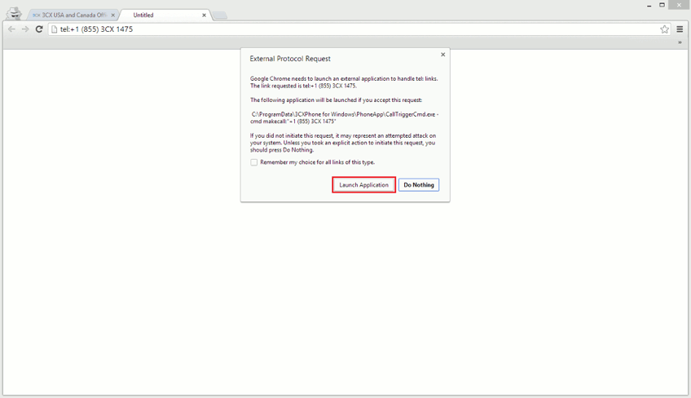
Task: Click the page icon in address bar
Action: pos(55,29)
